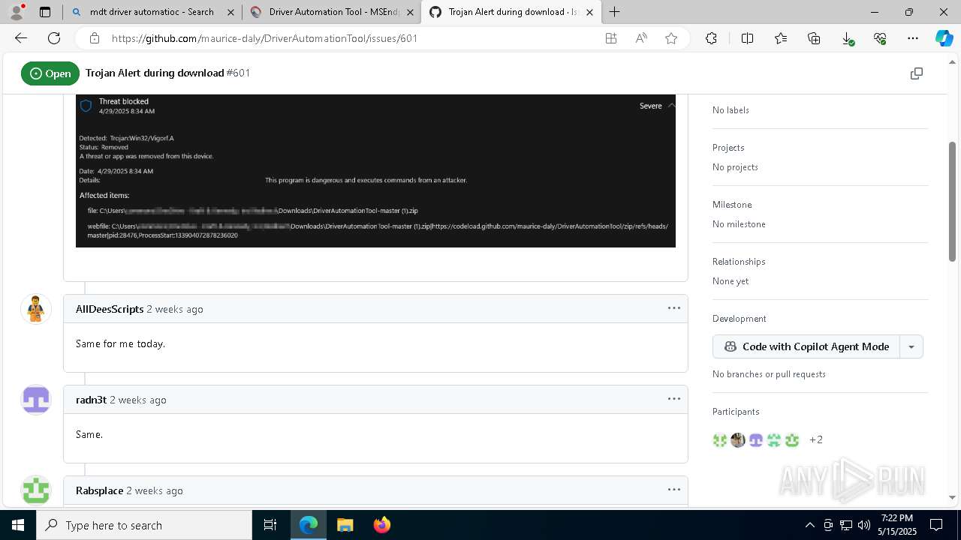This screenshot has height=540, width=961.
Task: Open options menu on radn3t comment
Action: coord(674,399)
